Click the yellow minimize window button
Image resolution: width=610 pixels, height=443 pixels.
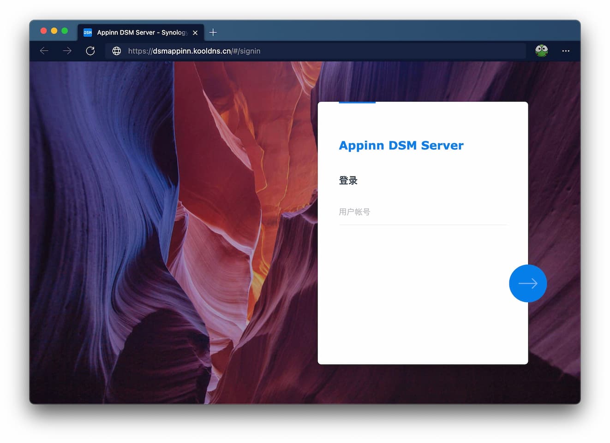pyautogui.click(x=54, y=31)
